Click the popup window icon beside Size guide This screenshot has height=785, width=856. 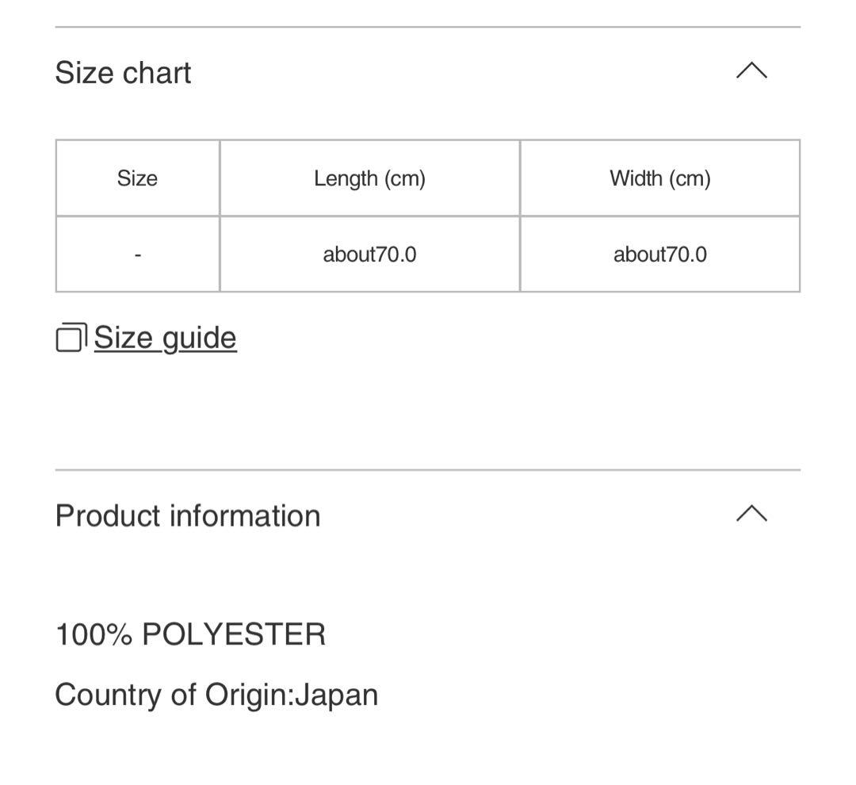click(71, 338)
